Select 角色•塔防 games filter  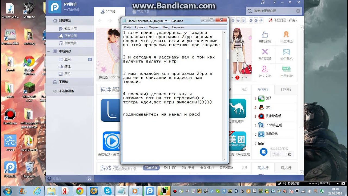click(x=226, y=167)
